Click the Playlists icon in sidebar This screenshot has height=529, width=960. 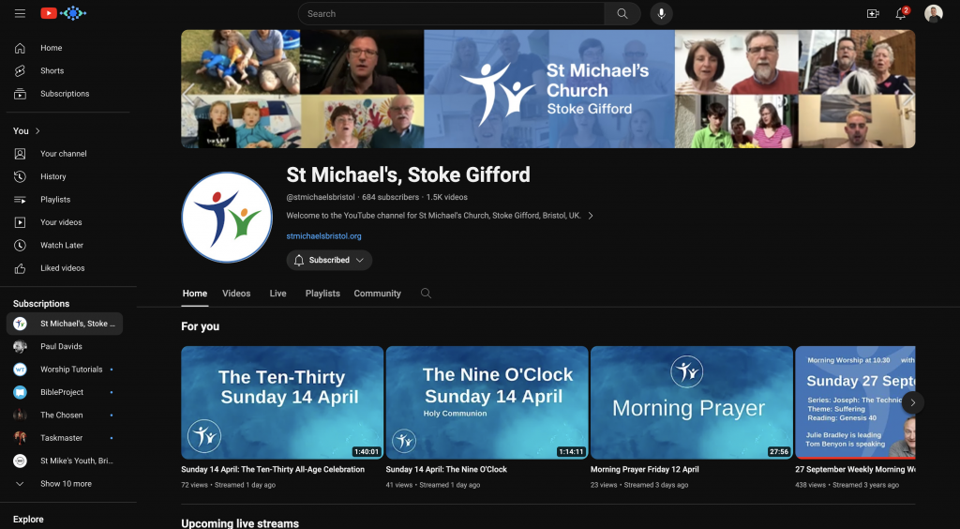pyautogui.click(x=21, y=200)
